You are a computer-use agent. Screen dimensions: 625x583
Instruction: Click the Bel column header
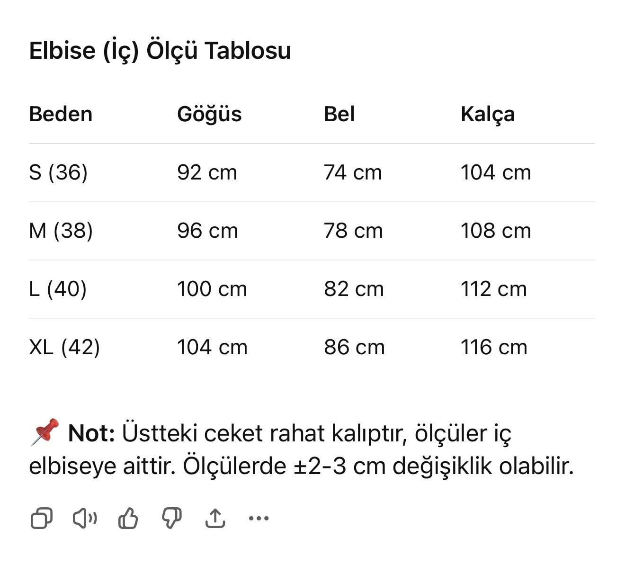pyautogui.click(x=339, y=114)
